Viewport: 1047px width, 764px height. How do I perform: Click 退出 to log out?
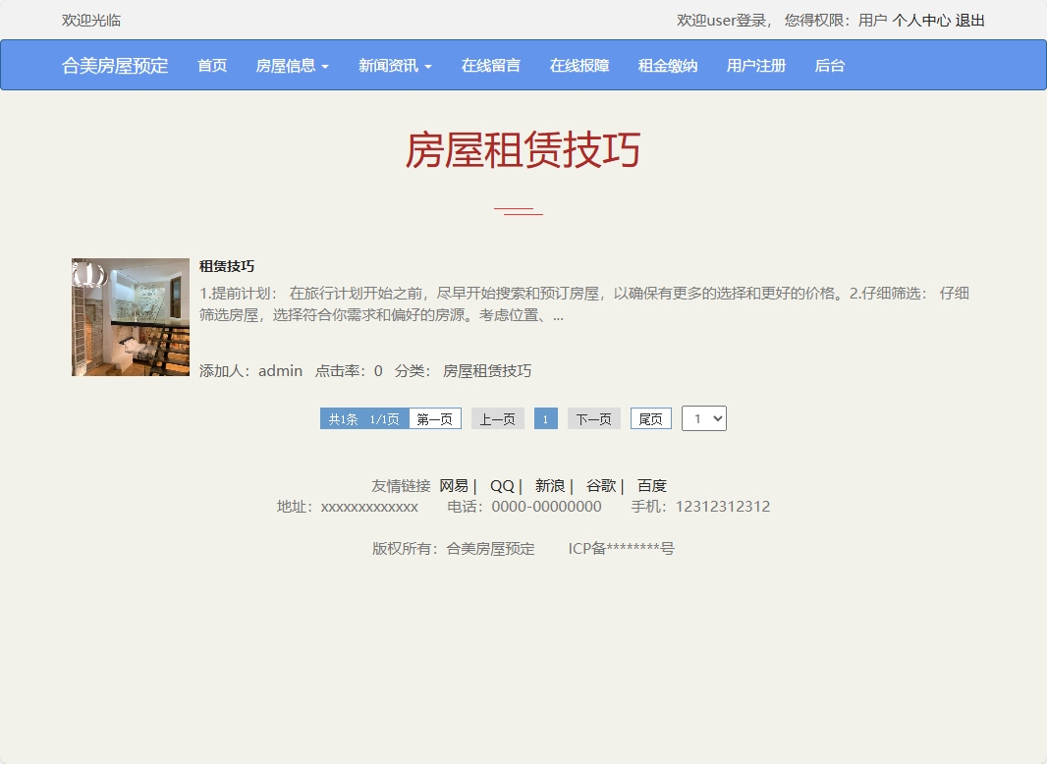pyautogui.click(x=971, y=20)
